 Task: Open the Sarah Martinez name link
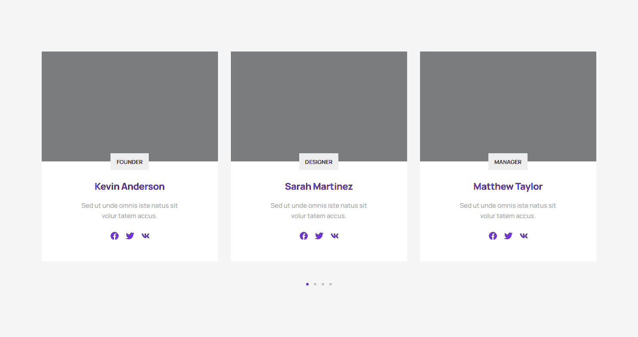319,186
